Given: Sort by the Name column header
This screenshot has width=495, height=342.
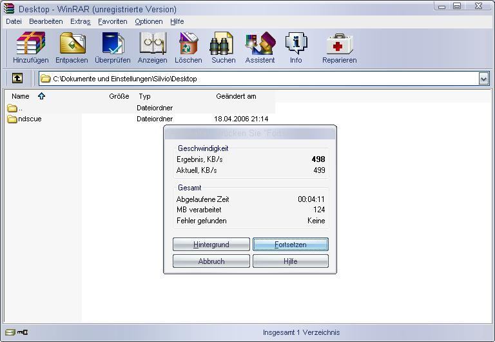Looking at the screenshot, I should [21, 96].
